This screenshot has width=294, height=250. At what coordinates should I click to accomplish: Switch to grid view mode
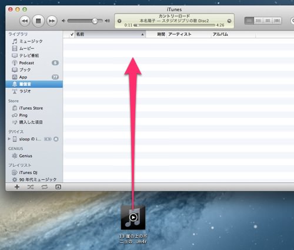pyautogui.click(x=268, y=21)
